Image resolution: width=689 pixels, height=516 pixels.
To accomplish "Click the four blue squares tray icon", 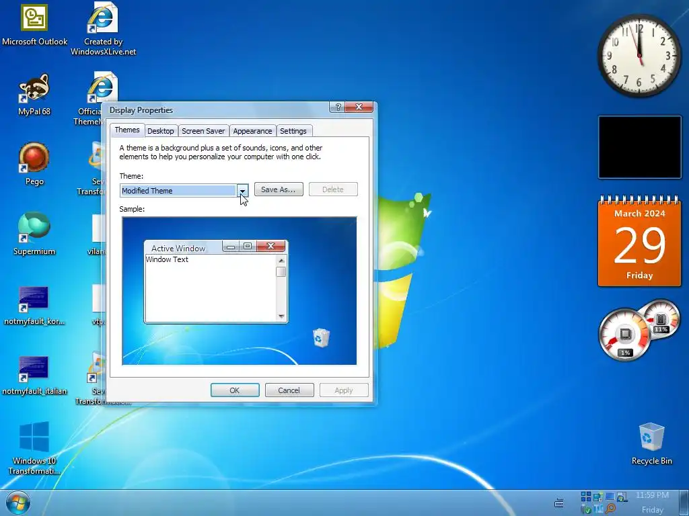I will (x=586, y=497).
